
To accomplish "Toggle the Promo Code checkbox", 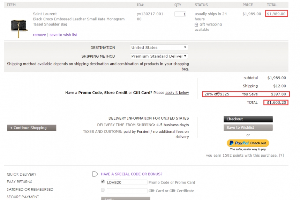I will (x=103, y=181).
